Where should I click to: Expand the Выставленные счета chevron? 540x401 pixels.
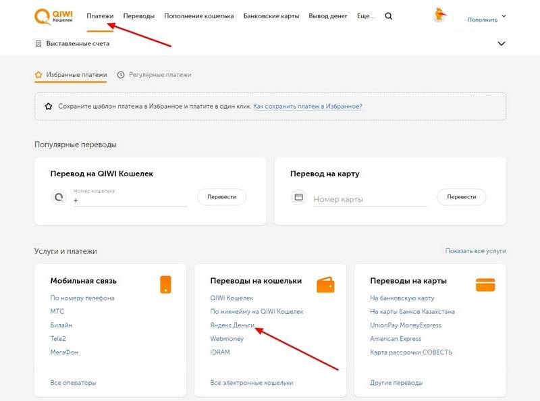tap(502, 44)
